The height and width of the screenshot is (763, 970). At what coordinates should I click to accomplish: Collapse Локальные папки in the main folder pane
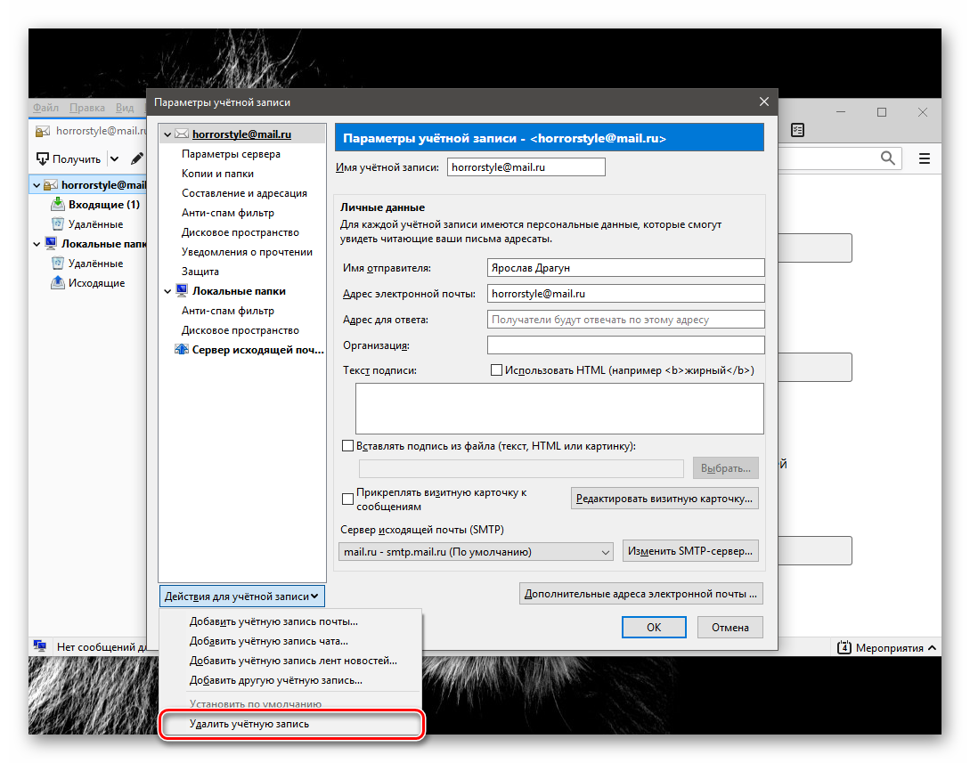coord(37,244)
